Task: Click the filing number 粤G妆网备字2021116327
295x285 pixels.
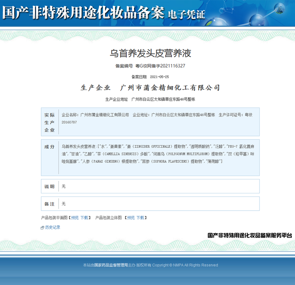Action: point(160,66)
